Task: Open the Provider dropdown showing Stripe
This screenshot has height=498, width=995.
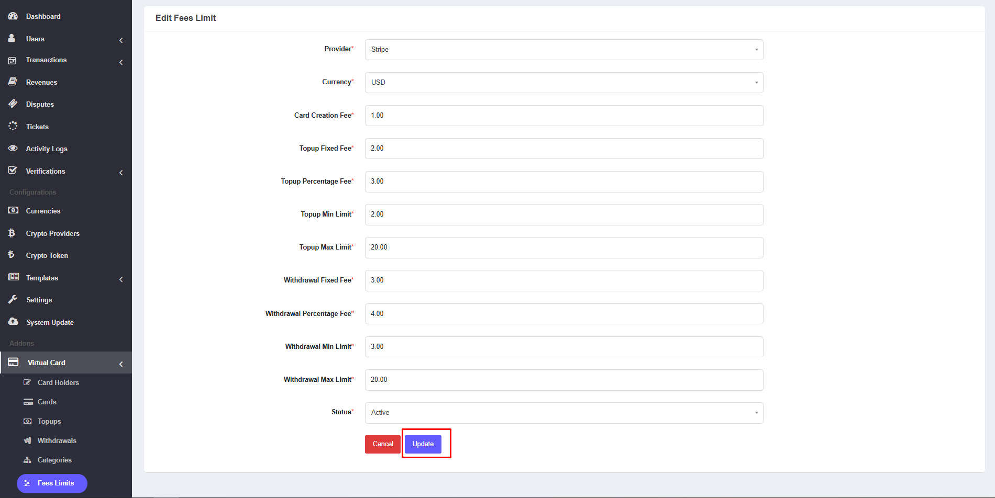Action: click(563, 50)
